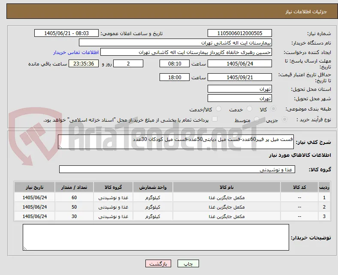Click the delivery city تهران field
The height and width of the screenshot is (275, 338).
pyautogui.click(x=239, y=98)
